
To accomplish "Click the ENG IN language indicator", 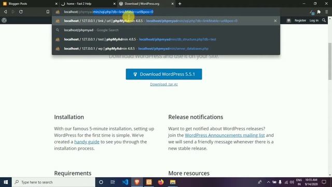I will tap(299, 182).
